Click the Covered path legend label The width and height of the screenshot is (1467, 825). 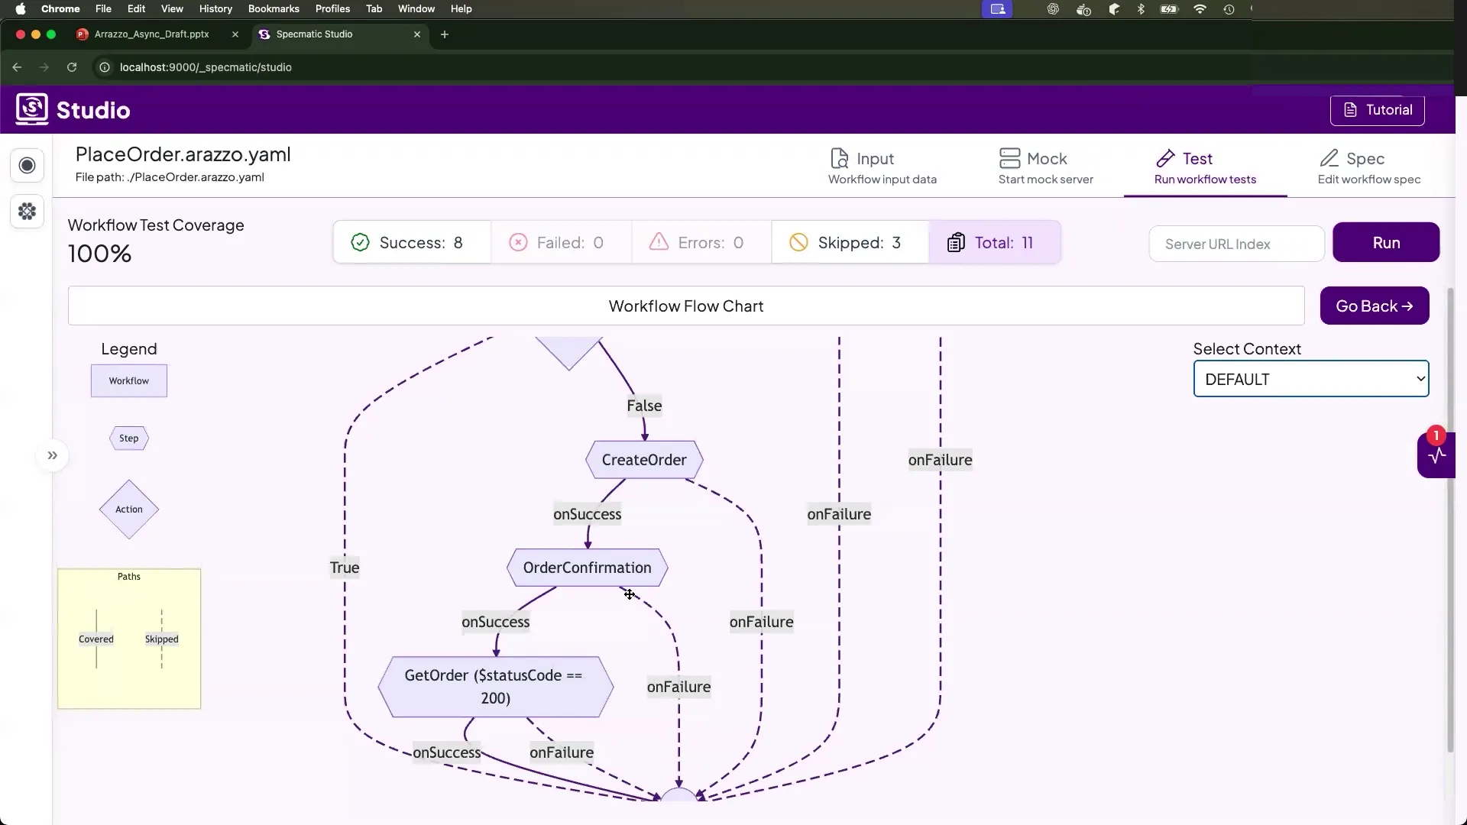click(x=96, y=639)
